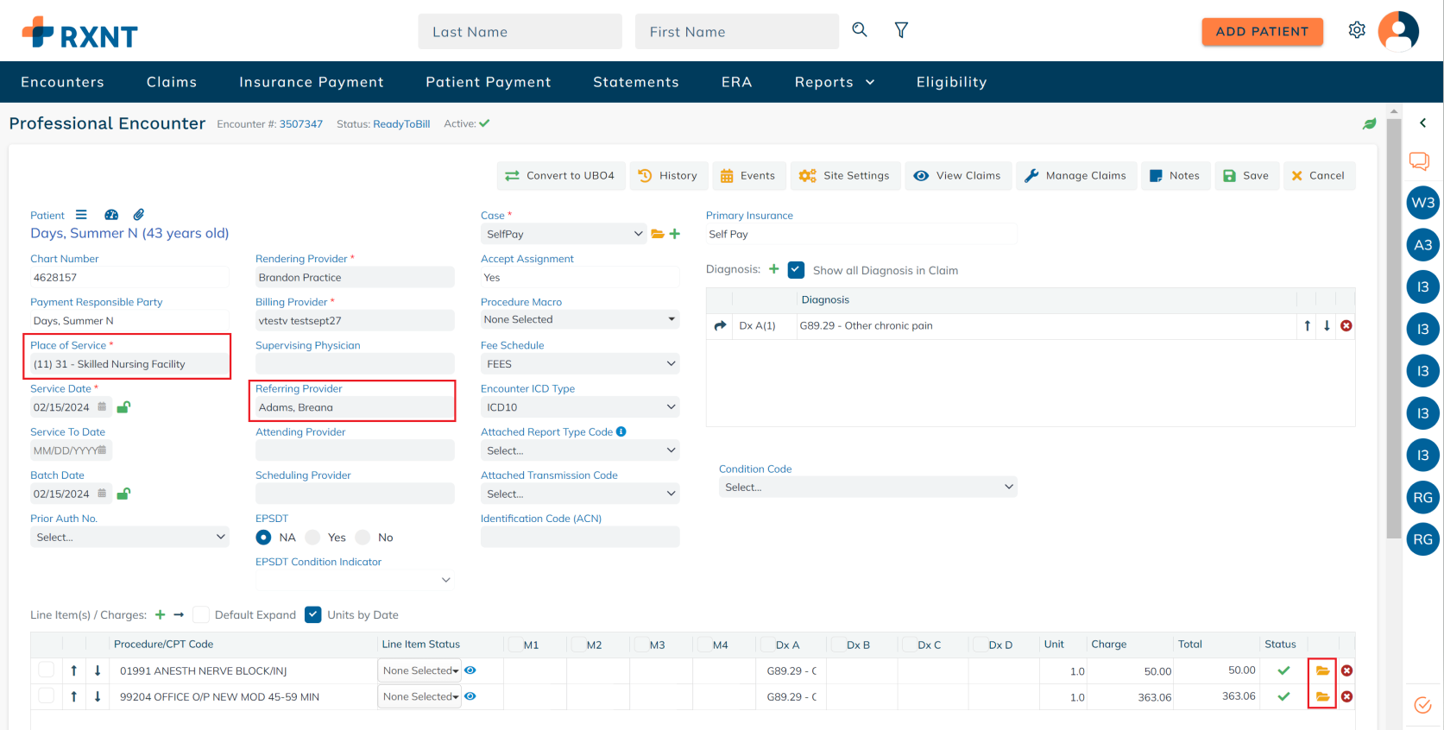The width and height of the screenshot is (1444, 730).
Task: Open the Case SelfPay dropdown
Action: (x=564, y=234)
